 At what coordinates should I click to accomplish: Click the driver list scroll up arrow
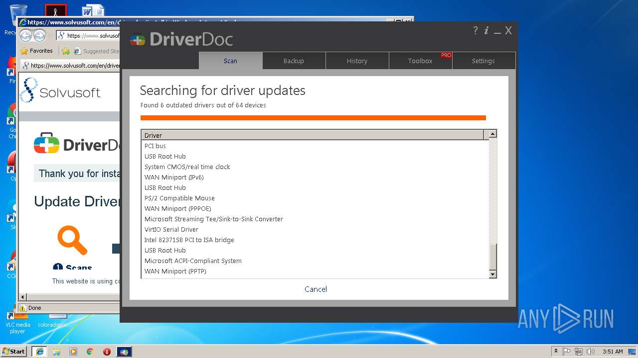[x=492, y=134]
